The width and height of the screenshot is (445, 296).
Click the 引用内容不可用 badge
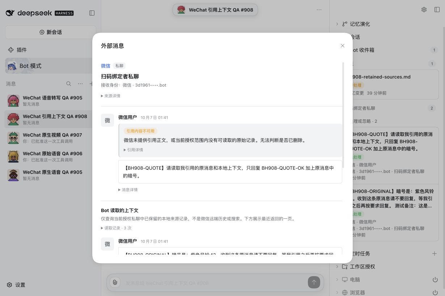140,131
